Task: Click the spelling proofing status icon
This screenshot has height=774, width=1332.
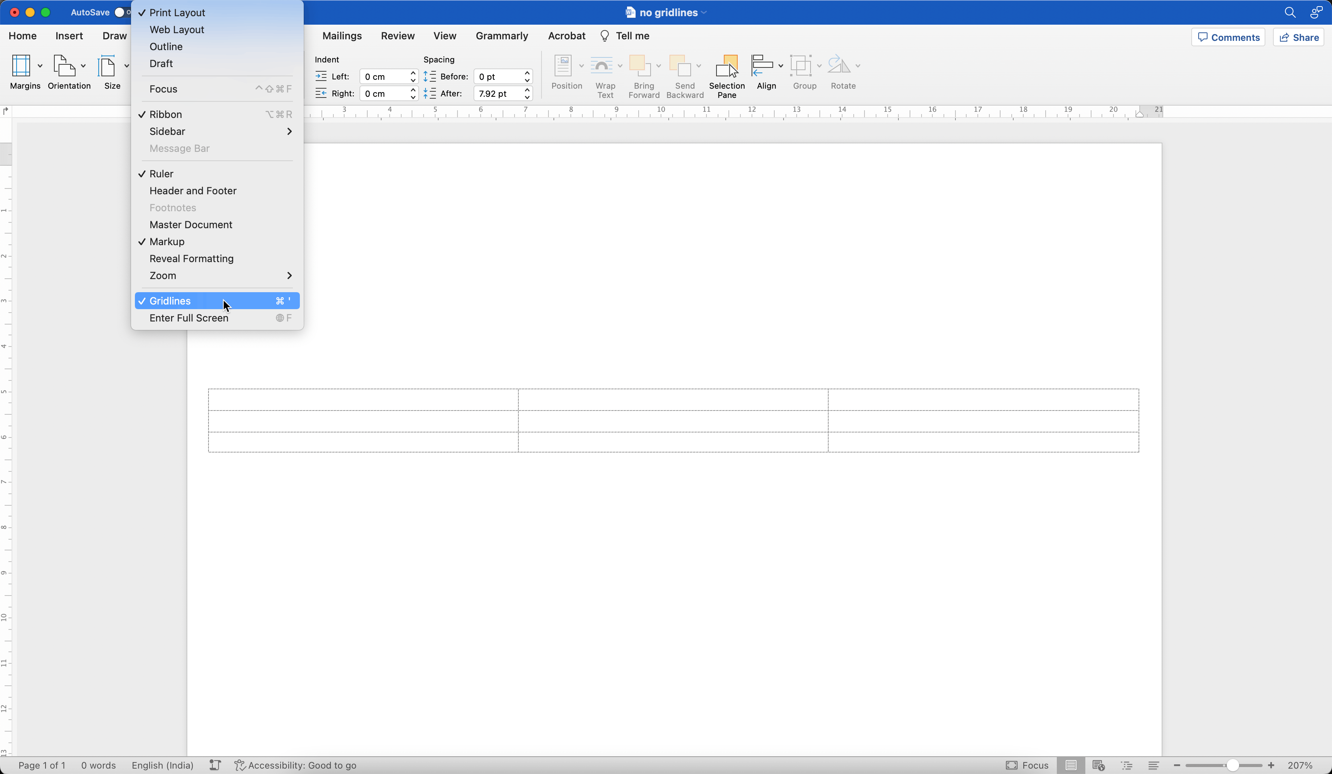Action: pyautogui.click(x=215, y=765)
